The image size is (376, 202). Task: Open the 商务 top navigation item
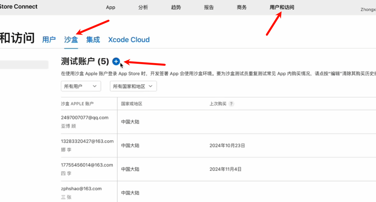point(242,7)
